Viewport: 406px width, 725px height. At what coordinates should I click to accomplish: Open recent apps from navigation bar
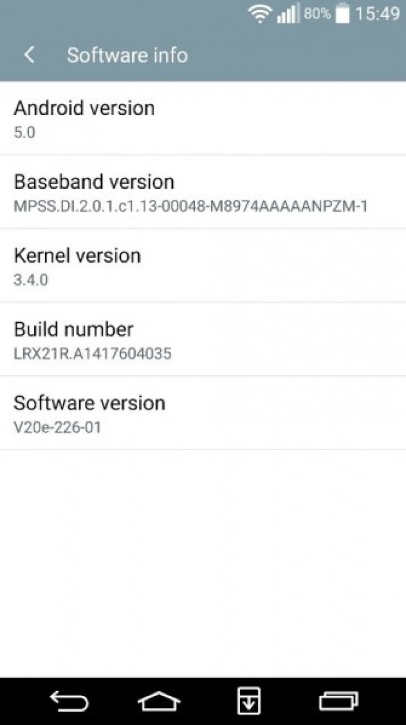339,701
